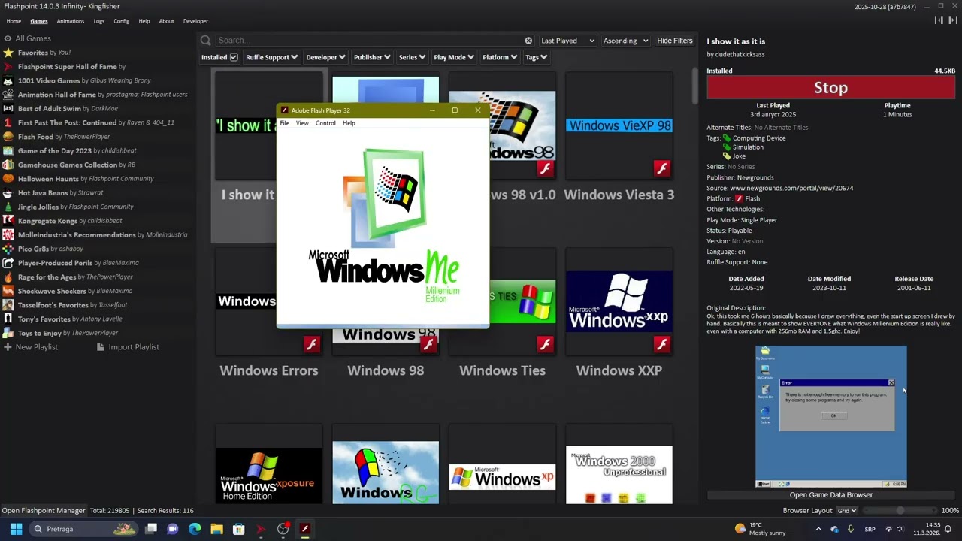The height and width of the screenshot is (541, 962).
Task: Open the Last Played sort dropdown
Action: click(567, 41)
